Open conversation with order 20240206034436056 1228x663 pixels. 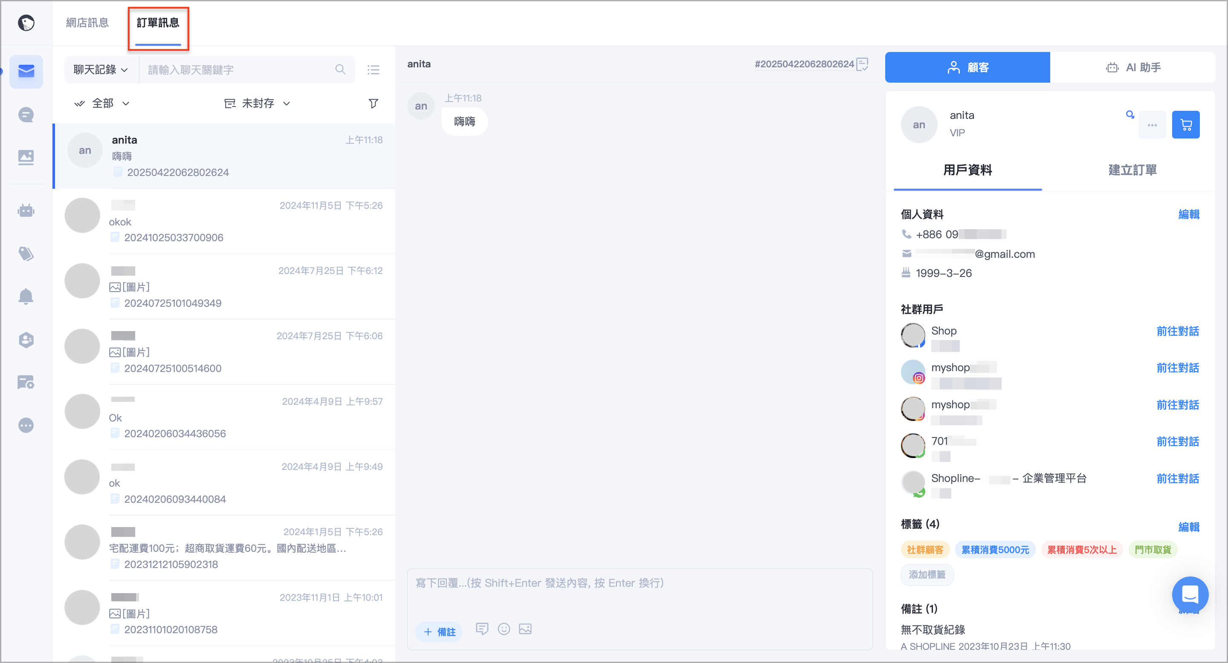coord(224,417)
